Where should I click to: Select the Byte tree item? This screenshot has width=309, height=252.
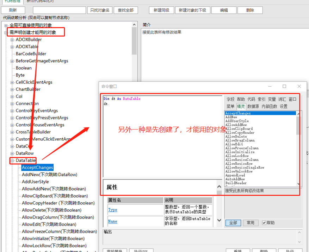coord(20,75)
